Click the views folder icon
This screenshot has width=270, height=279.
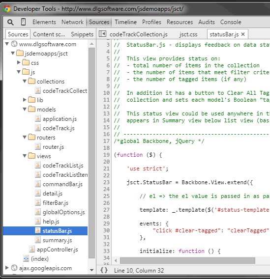31,156
